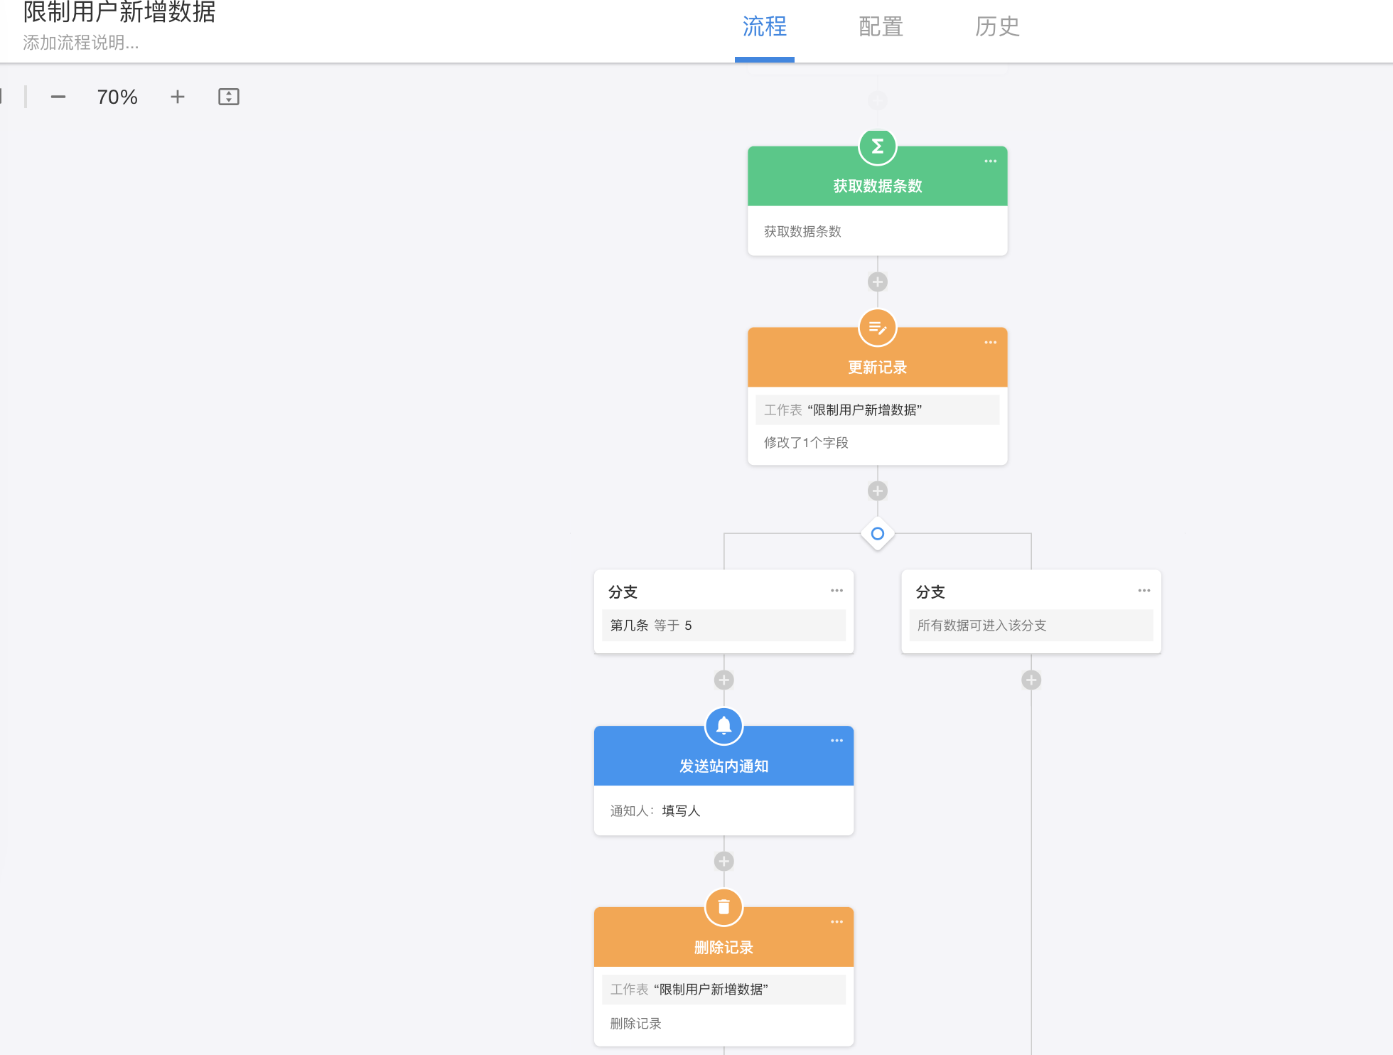Click the branch diamond node icon
This screenshot has width=1393, height=1055.
(x=877, y=533)
